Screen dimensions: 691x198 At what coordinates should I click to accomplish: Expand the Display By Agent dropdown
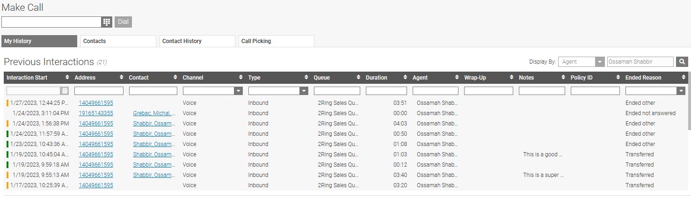600,62
